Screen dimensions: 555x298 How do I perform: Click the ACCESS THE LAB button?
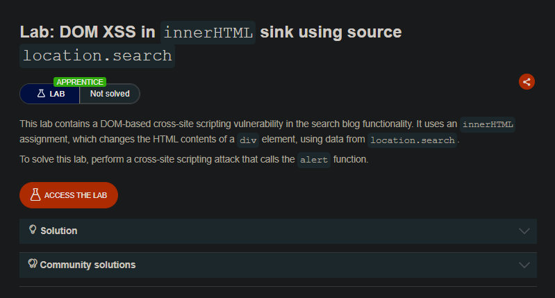pyautogui.click(x=69, y=195)
